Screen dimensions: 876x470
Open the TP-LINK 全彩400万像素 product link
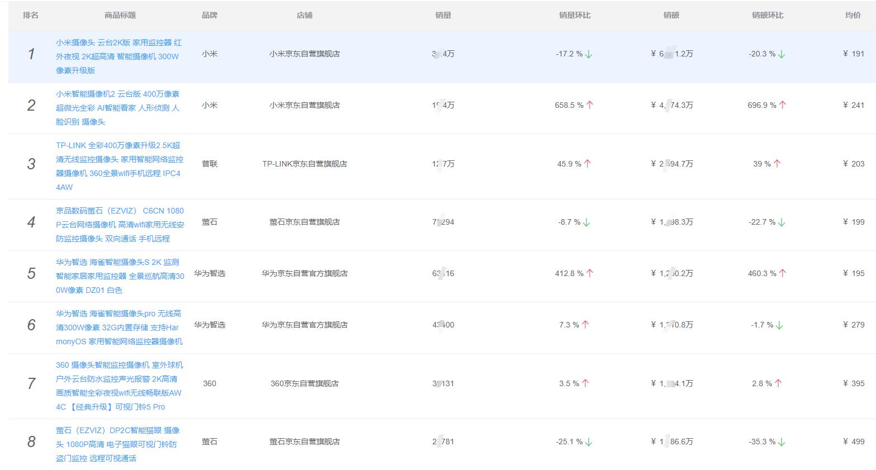point(120,166)
